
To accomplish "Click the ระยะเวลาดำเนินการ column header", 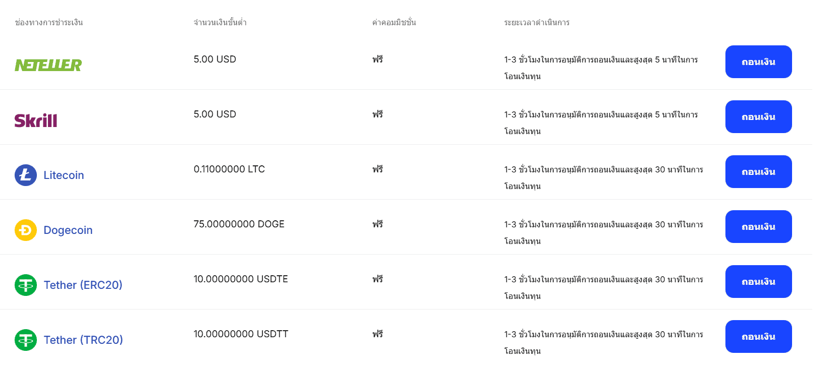I will coord(537,23).
